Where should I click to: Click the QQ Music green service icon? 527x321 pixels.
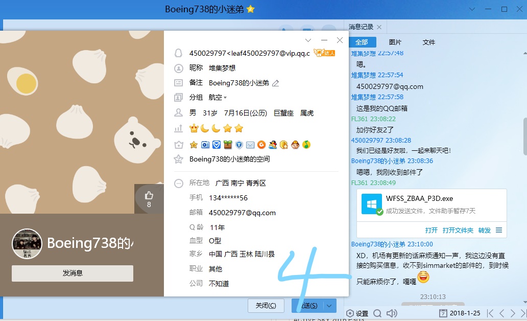(306, 145)
